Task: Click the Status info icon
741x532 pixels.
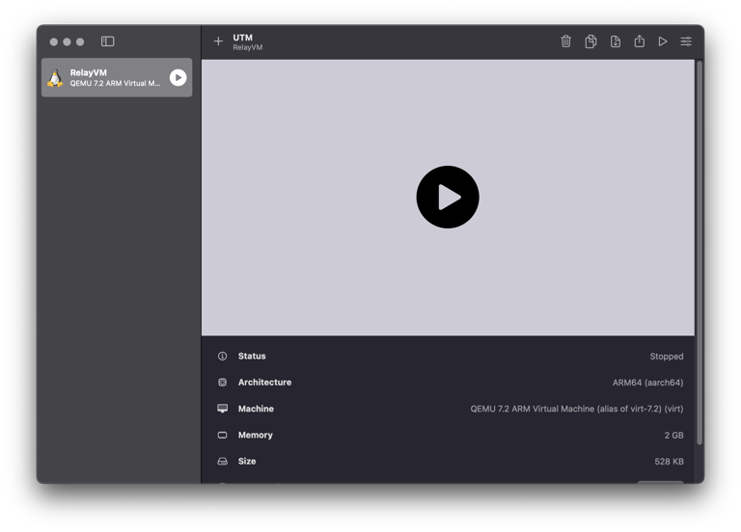Action: point(222,357)
